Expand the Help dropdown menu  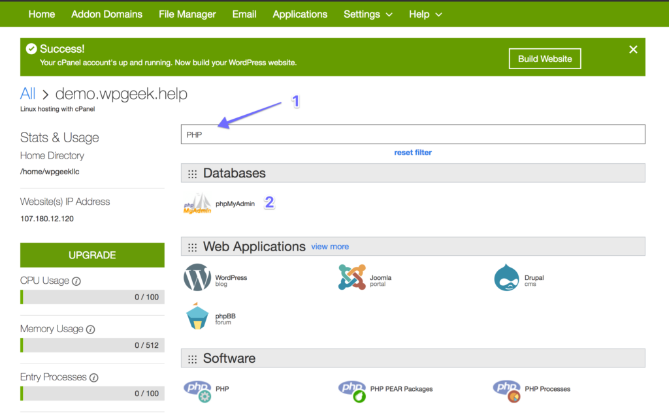coord(425,14)
